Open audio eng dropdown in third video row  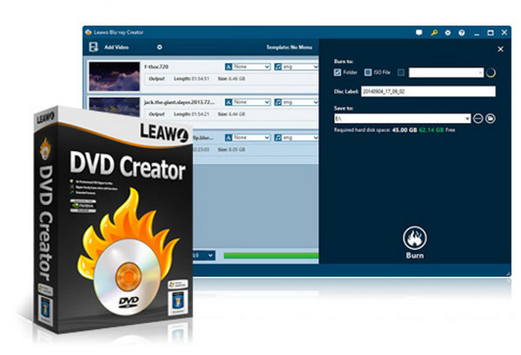pos(300,137)
